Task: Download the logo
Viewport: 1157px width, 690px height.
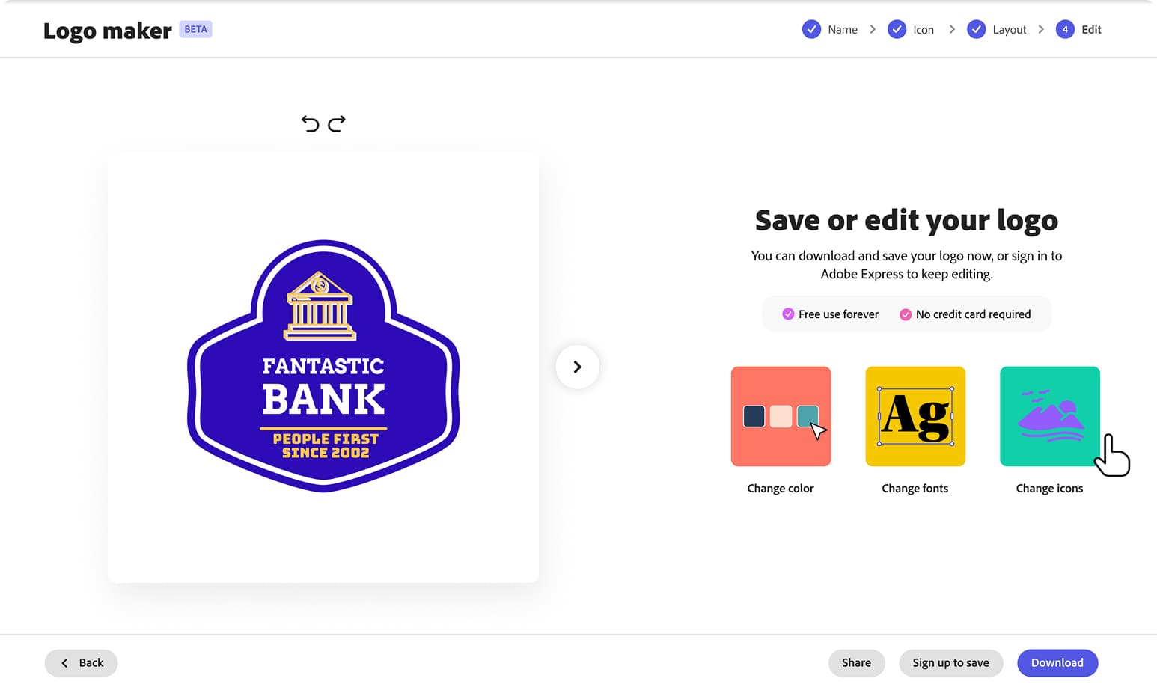Action: (1057, 663)
